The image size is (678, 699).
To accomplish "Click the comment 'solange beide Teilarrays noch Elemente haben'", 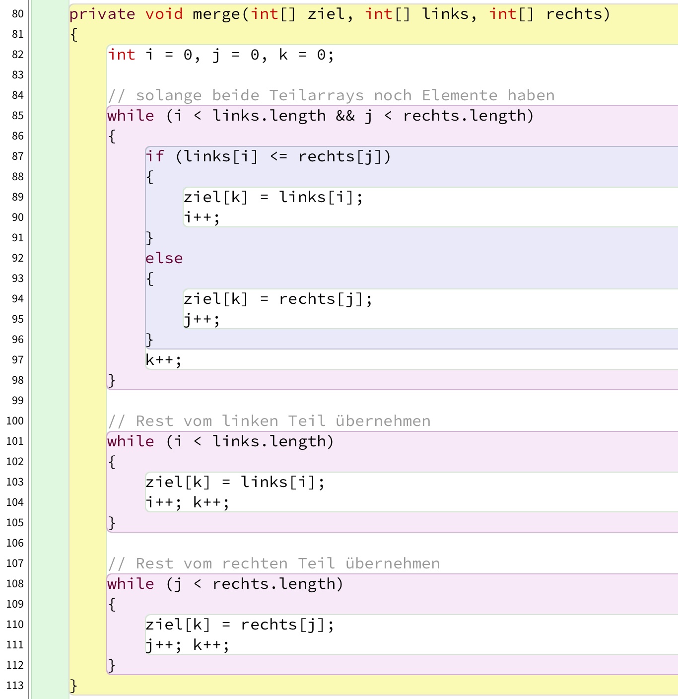I will [x=331, y=95].
